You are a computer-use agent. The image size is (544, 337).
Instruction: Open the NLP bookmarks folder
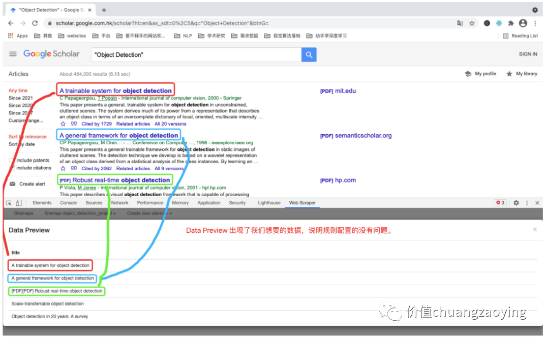click(x=183, y=36)
